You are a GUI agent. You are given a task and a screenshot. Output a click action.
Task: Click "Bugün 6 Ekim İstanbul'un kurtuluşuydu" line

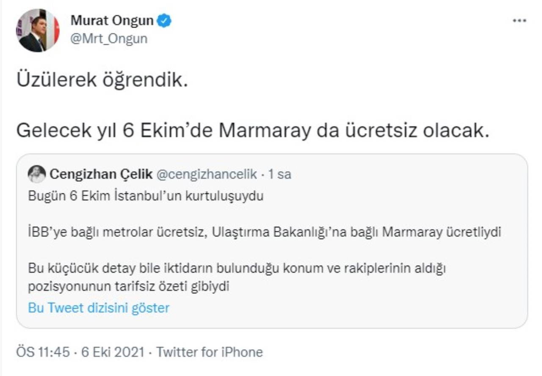[146, 196]
